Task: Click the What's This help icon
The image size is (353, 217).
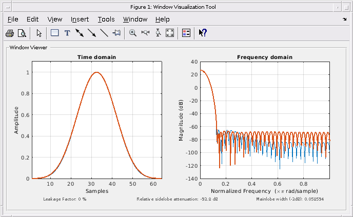Action: tap(203, 33)
